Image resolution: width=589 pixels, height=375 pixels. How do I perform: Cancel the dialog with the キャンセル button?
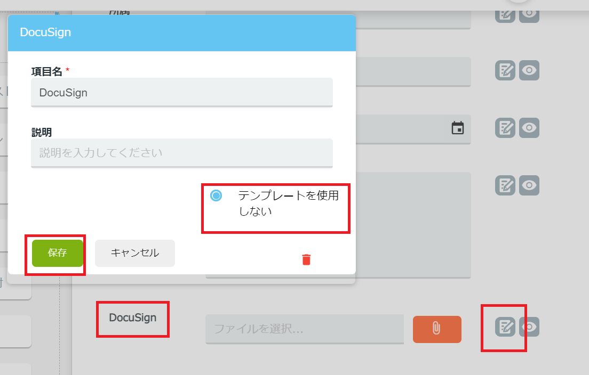[x=135, y=253]
